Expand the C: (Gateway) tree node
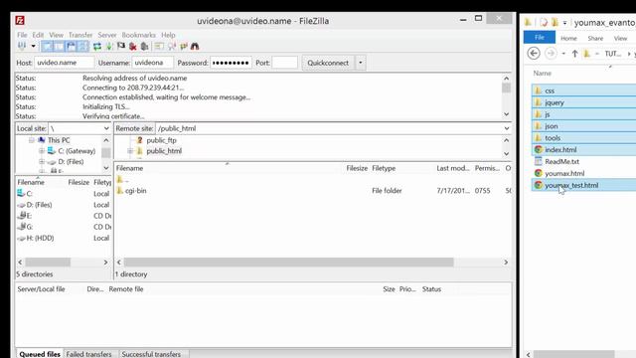This screenshot has width=636, height=358. point(42,151)
